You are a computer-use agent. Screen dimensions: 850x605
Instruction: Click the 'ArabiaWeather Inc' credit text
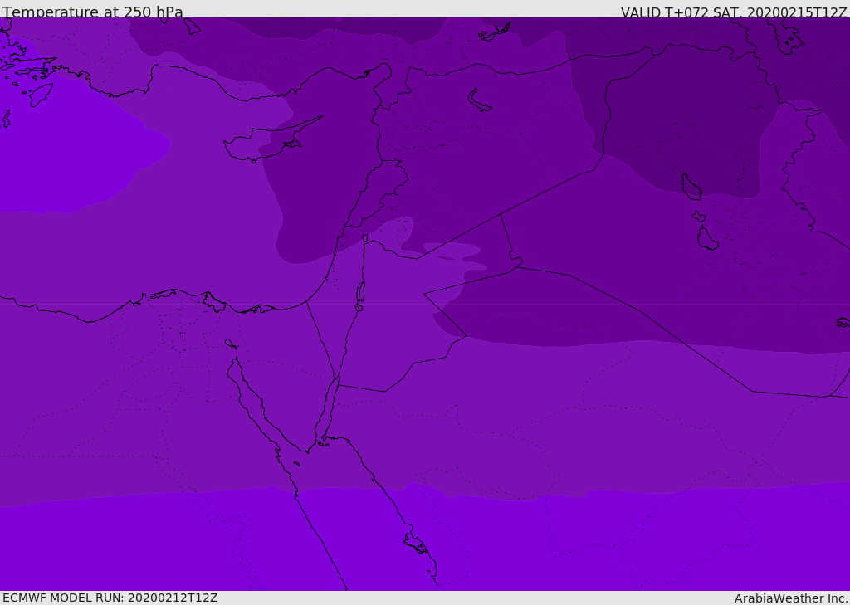click(790, 598)
